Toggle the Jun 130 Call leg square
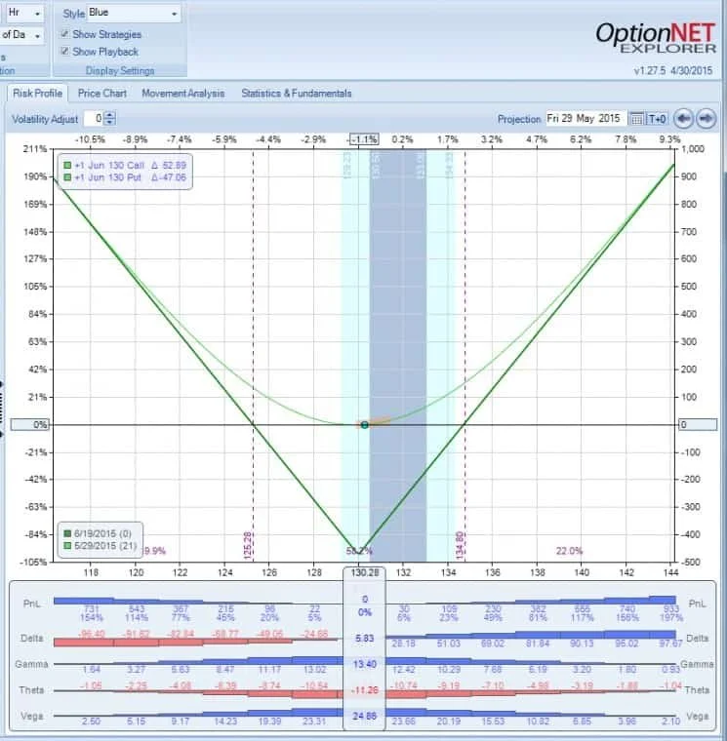Image resolution: width=727 pixels, height=741 pixels. pos(67,166)
